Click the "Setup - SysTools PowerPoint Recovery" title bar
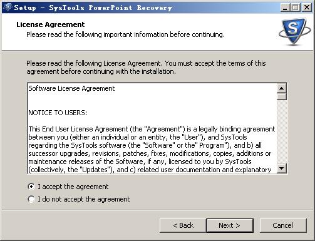Image resolution: width=315 pixels, height=241 pixels. click(93, 8)
